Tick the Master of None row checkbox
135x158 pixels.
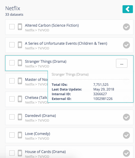(x=12, y=81)
